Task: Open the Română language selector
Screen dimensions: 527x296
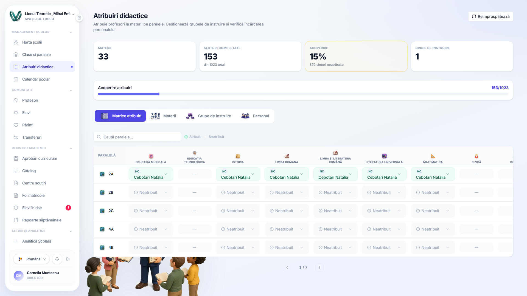Action: click(32, 259)
